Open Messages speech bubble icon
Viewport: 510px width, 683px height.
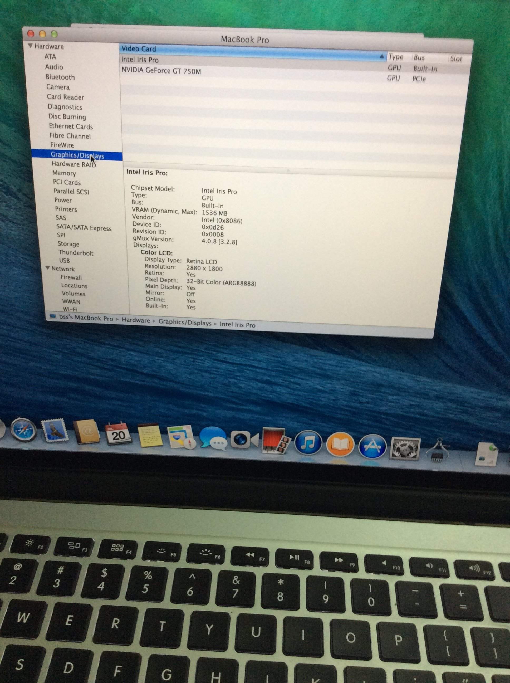(213, 439)
